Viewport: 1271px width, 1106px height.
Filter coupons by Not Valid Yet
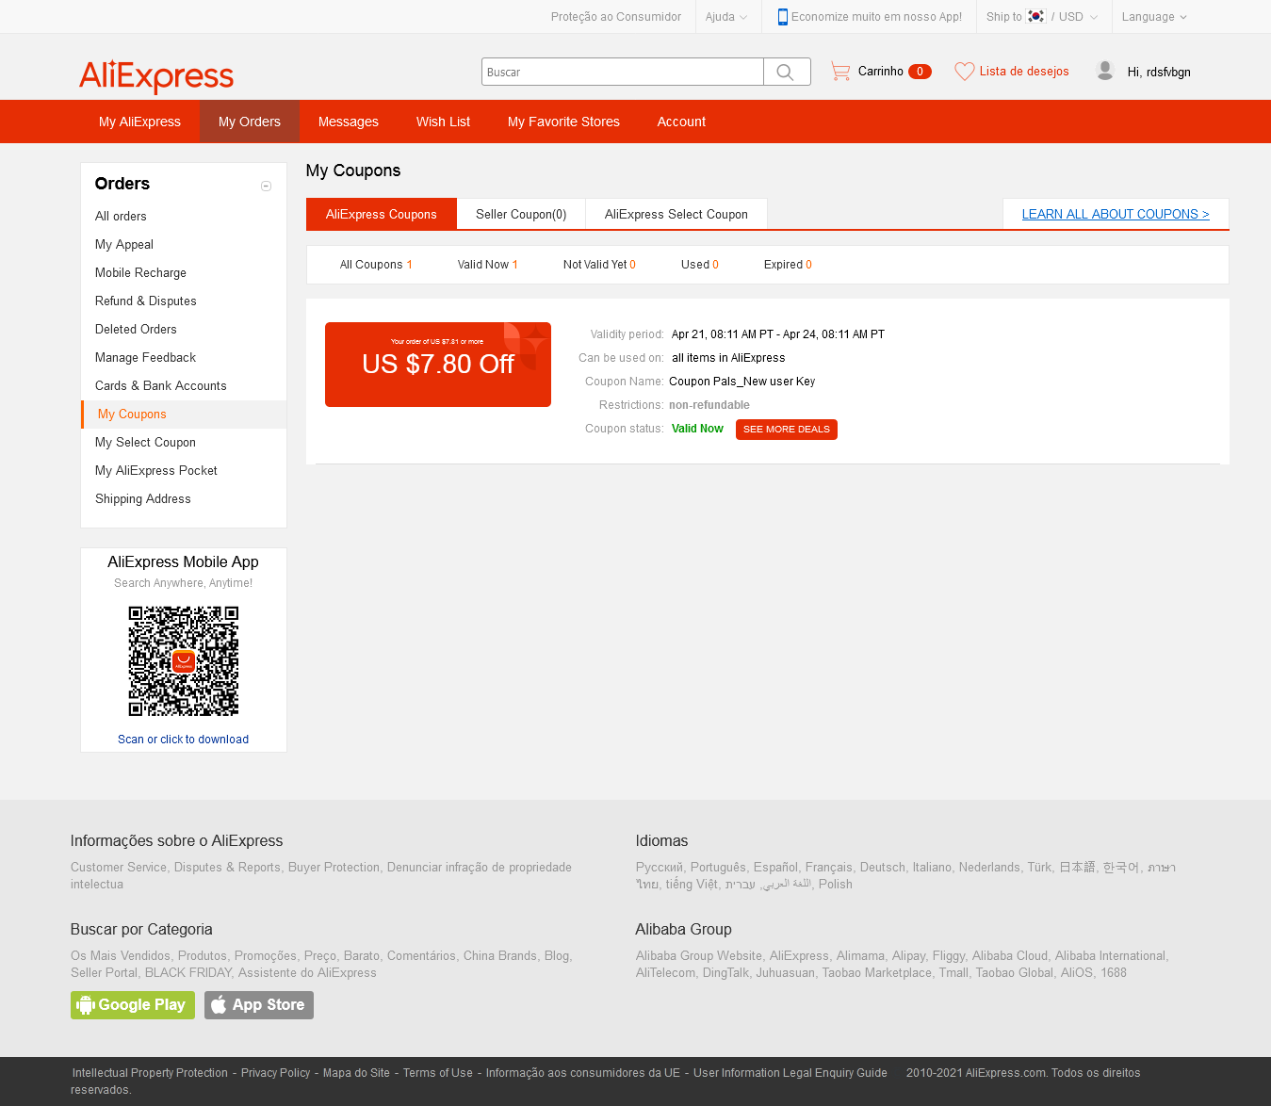599,265
